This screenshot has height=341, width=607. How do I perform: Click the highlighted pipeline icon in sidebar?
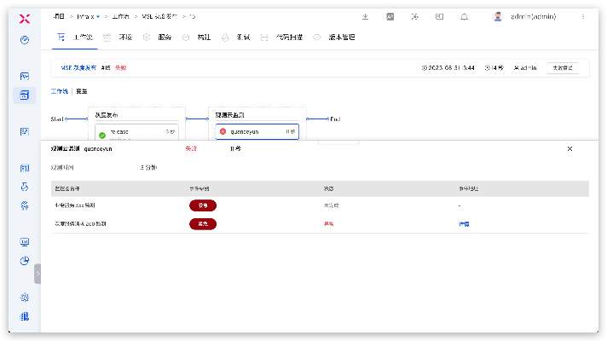tap(25, 95)
